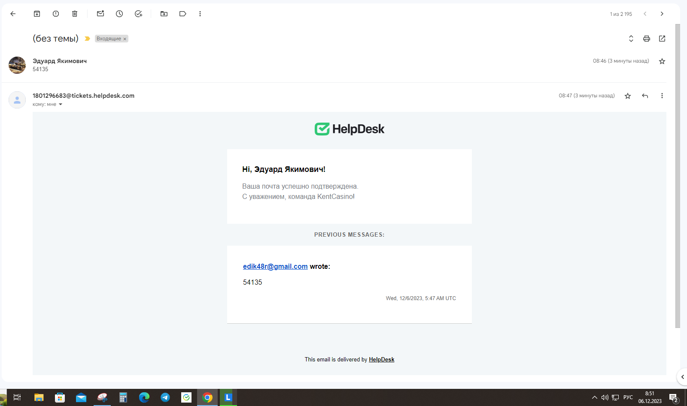Screen dimensions: 687x406
Task: Go to the newer conversation arrow
Action: point(645,14)
